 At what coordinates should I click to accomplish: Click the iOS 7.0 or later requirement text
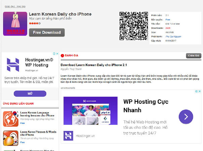pos(172,24)
